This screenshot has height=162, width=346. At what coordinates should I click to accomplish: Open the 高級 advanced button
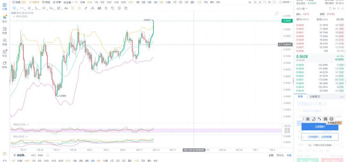tap(46, 2)
